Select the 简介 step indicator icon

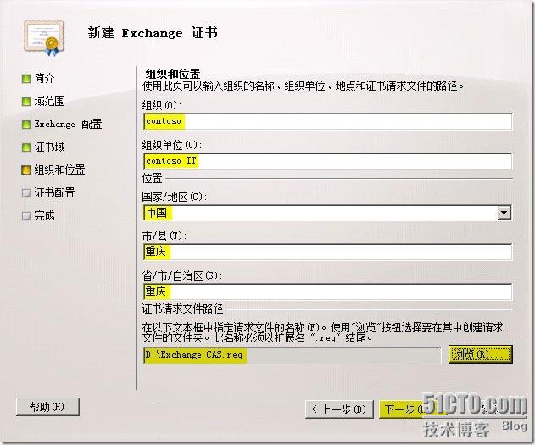point(26,79)
